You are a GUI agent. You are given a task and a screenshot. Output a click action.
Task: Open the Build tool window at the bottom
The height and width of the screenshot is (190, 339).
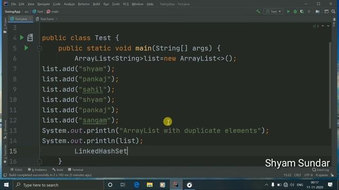[58, 170]
